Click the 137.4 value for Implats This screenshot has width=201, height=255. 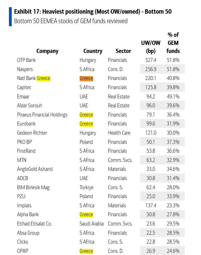tap(151, 206)
